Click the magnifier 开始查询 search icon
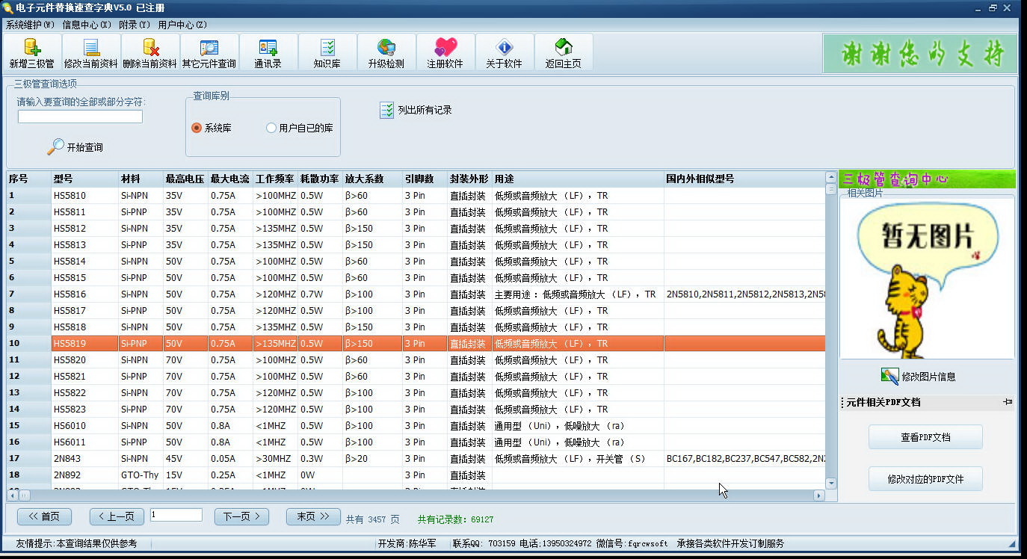 pyautogui.click(x=55, y=147)
